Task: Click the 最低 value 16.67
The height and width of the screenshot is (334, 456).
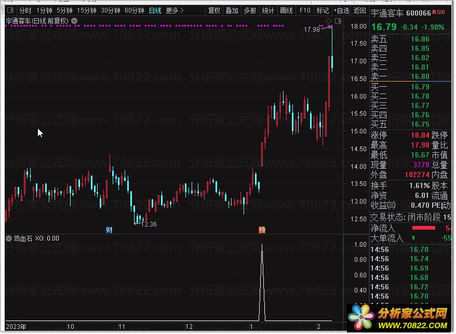Action: [420, 155]
